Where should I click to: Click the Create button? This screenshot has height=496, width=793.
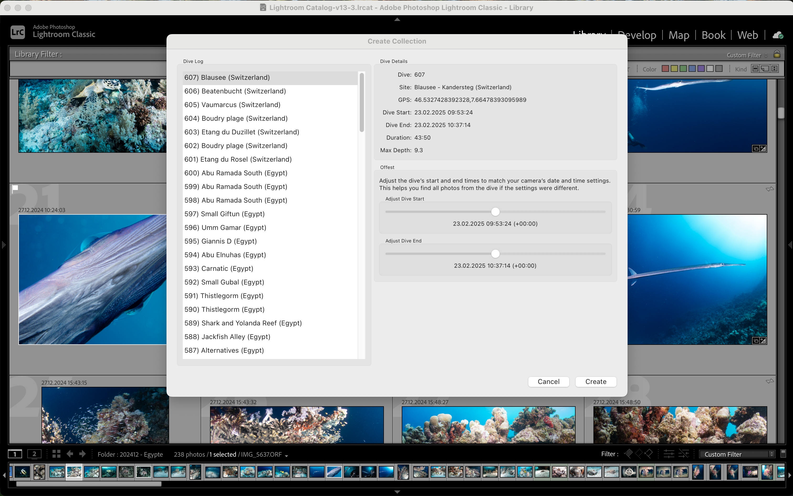pos(596,382)
